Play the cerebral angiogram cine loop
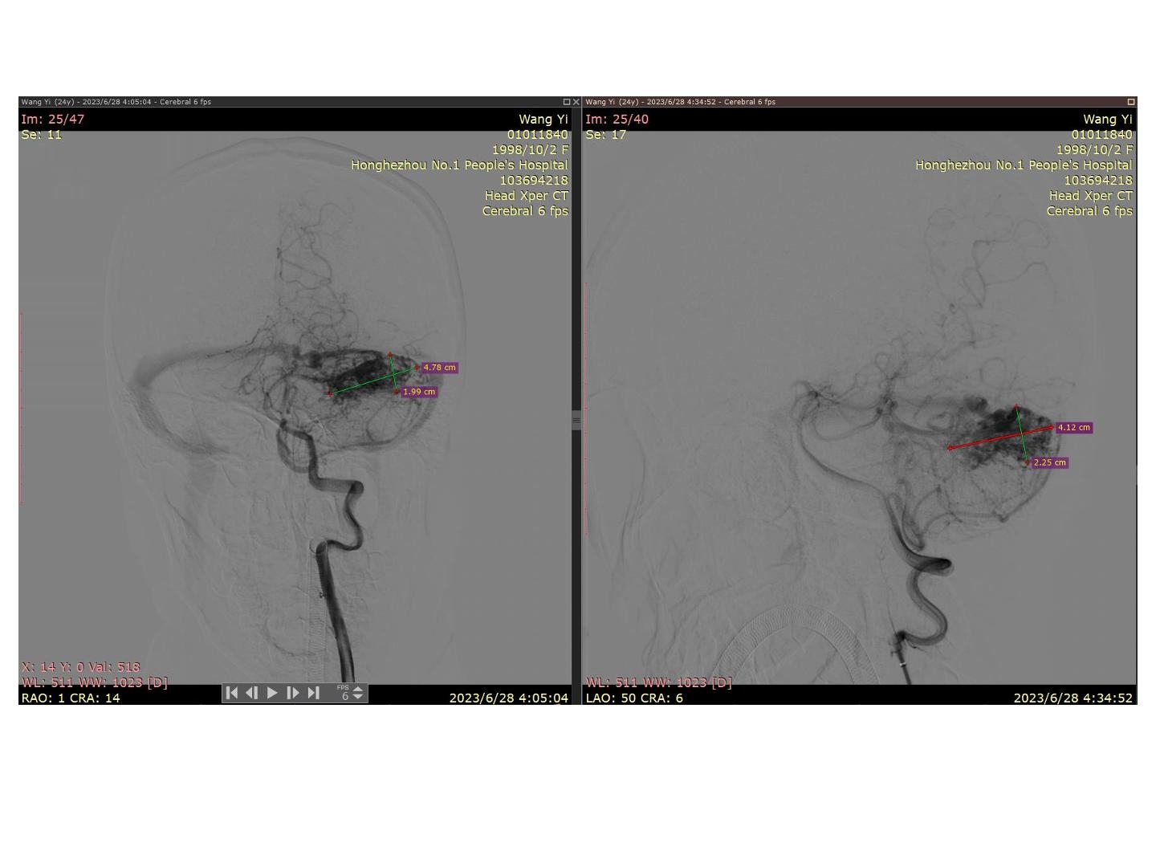1156x867 pixels. 272,693
